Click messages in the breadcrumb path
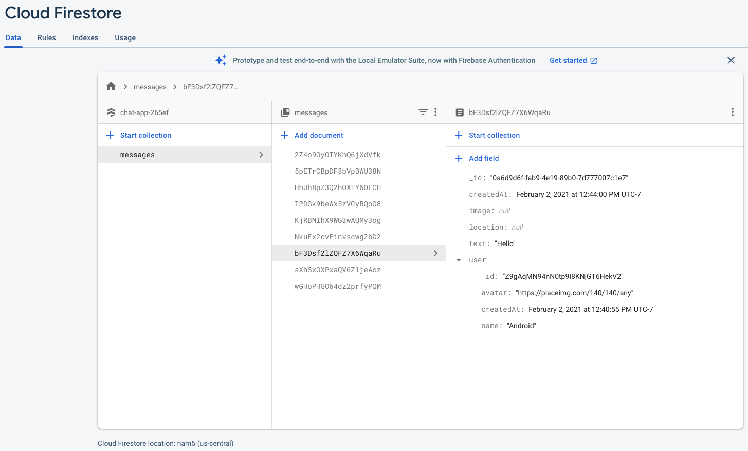Image resolution: width=748 pixels, height=451 pixels. tap(150, 87)
